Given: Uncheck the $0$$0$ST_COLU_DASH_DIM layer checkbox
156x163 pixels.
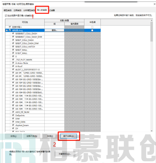Looking at the screenshot, I should [13, 37].
